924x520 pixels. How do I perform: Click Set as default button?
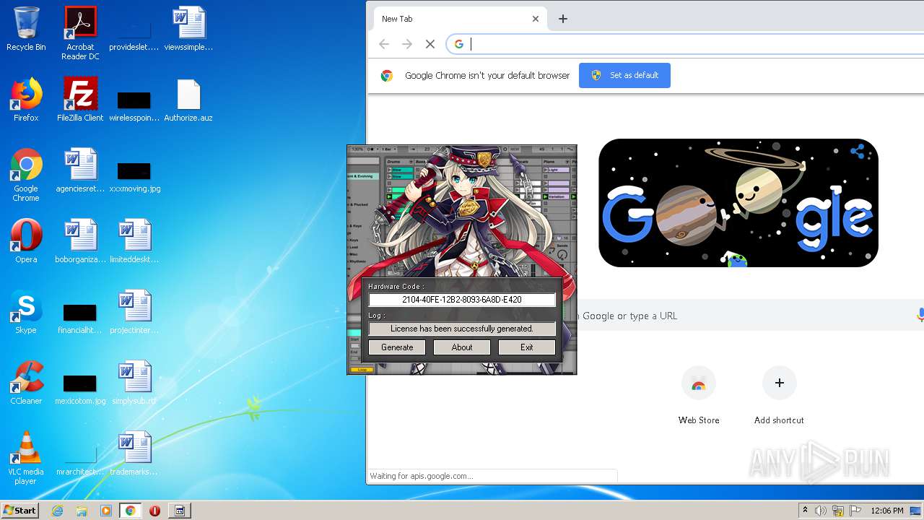coord(624,75)
